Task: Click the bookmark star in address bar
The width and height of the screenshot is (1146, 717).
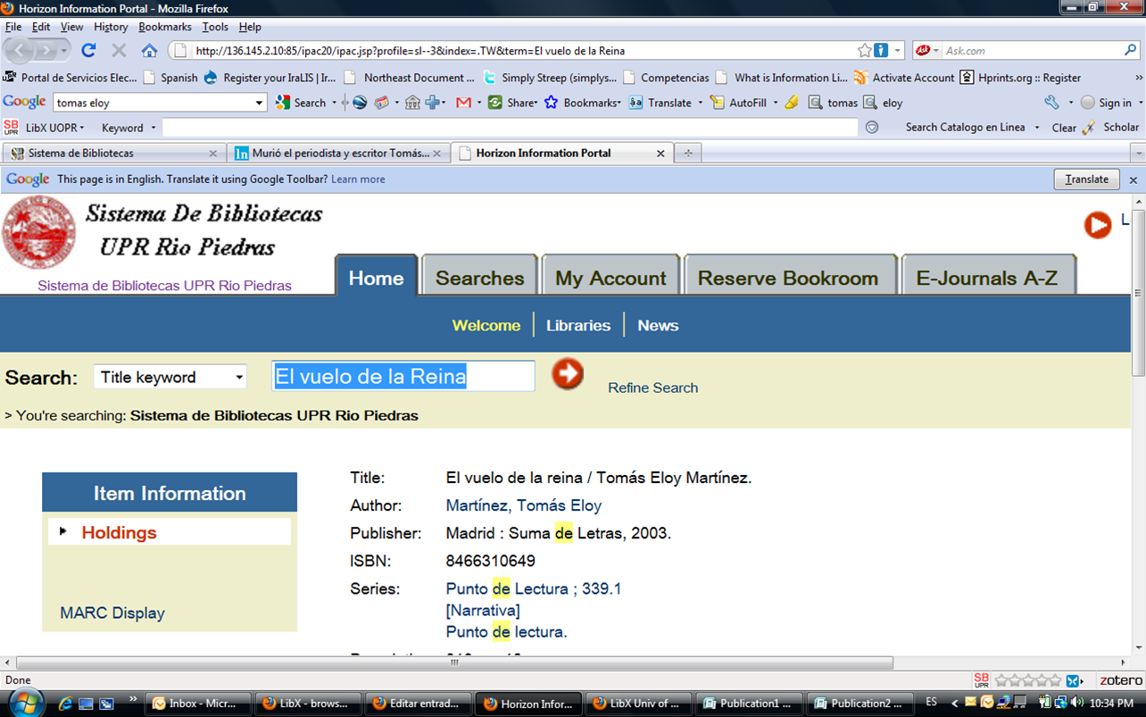Action: [864, 51]
